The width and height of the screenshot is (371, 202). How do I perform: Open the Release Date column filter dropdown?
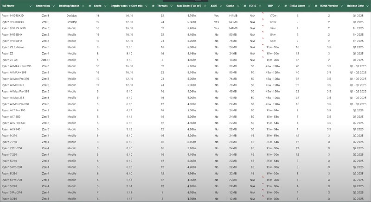(367, 6)
